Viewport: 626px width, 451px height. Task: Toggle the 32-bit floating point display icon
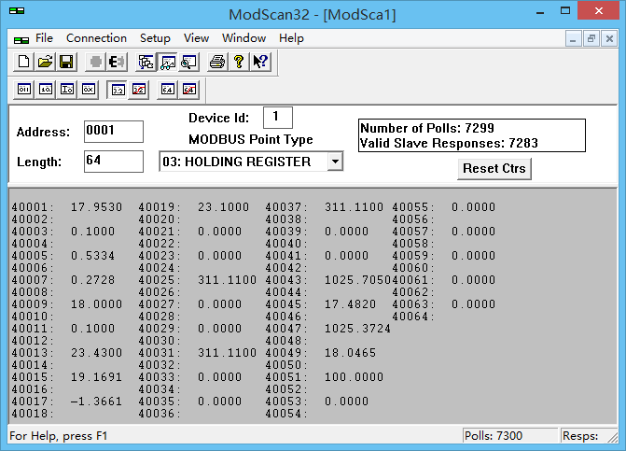(x=118, y=90)
